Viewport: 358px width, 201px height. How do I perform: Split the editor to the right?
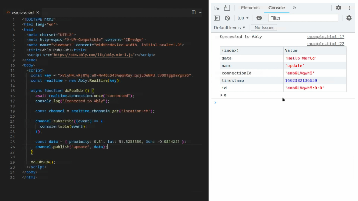pos(194,12)
